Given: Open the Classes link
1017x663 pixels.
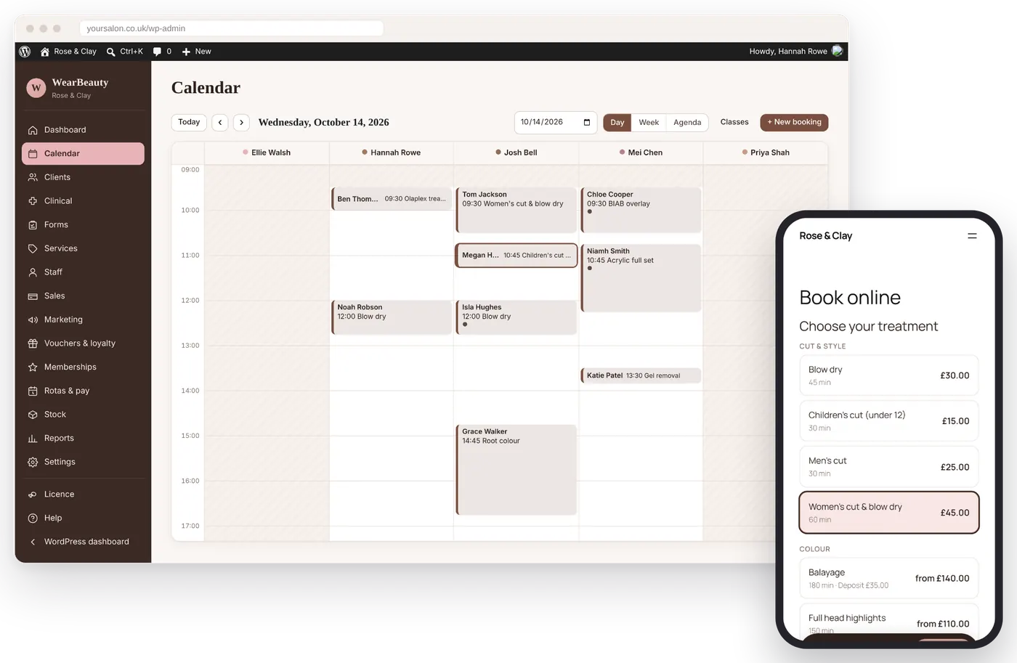Looking at the screenshot, I should (x=734, y=122).
